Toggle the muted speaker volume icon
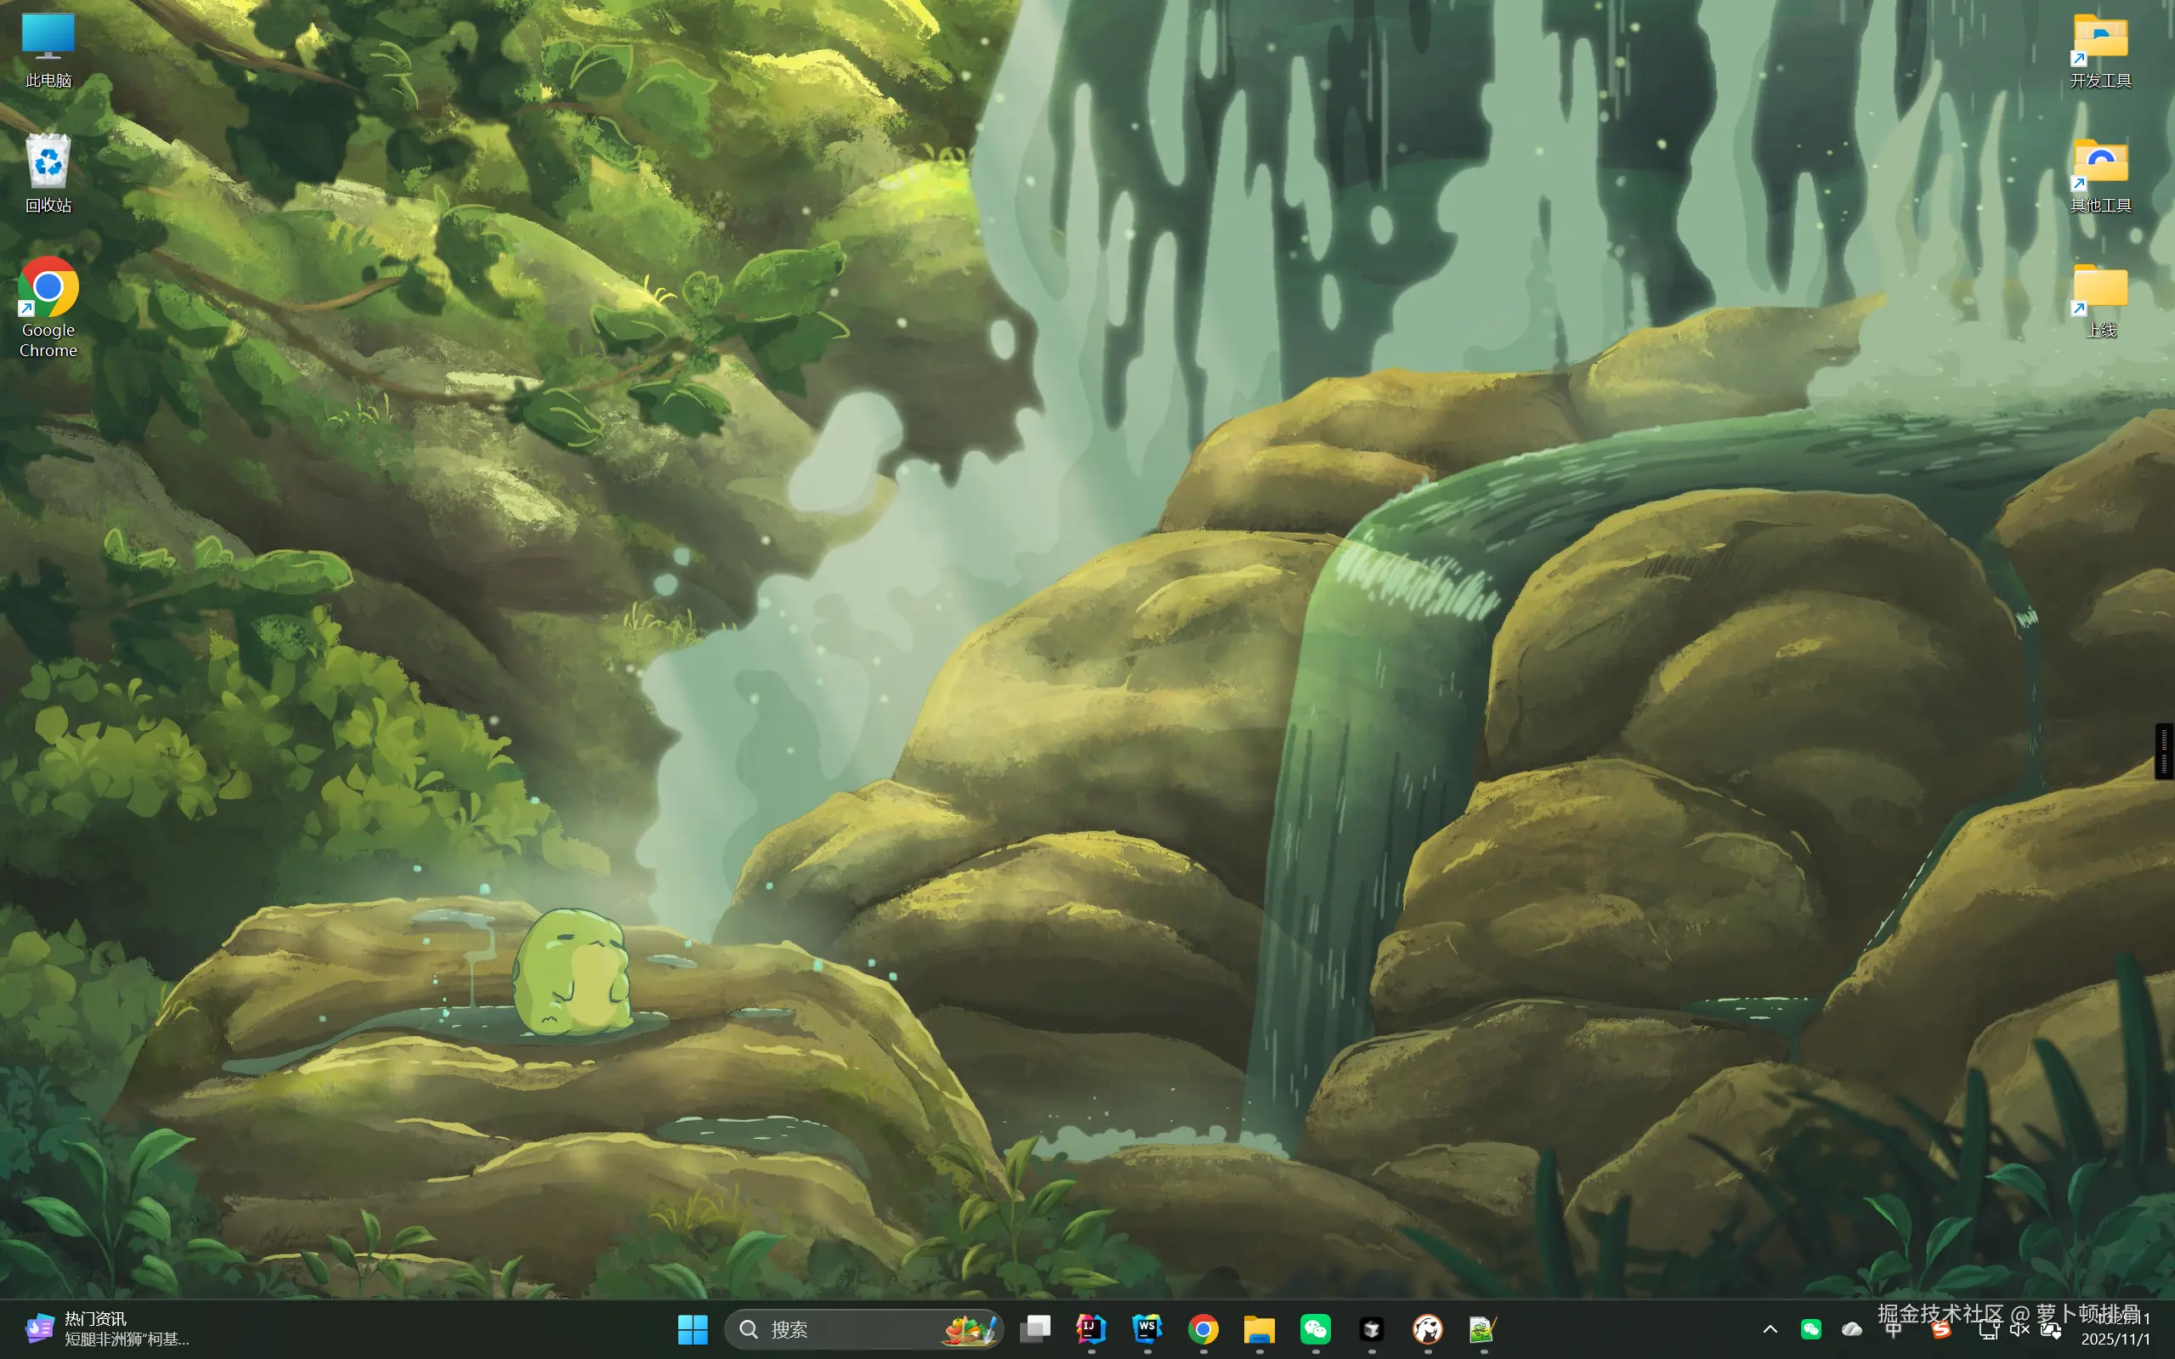Viewport: 2175px width, 1359px height. [x=2019, y=1329]
